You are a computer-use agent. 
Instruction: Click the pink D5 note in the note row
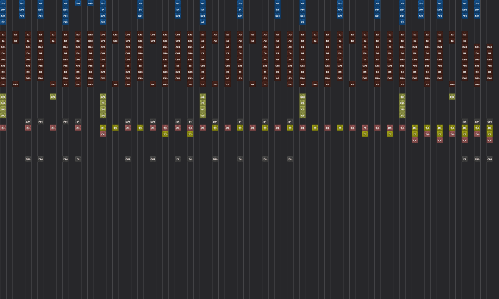pyautogui.click(x=190, y=128)
